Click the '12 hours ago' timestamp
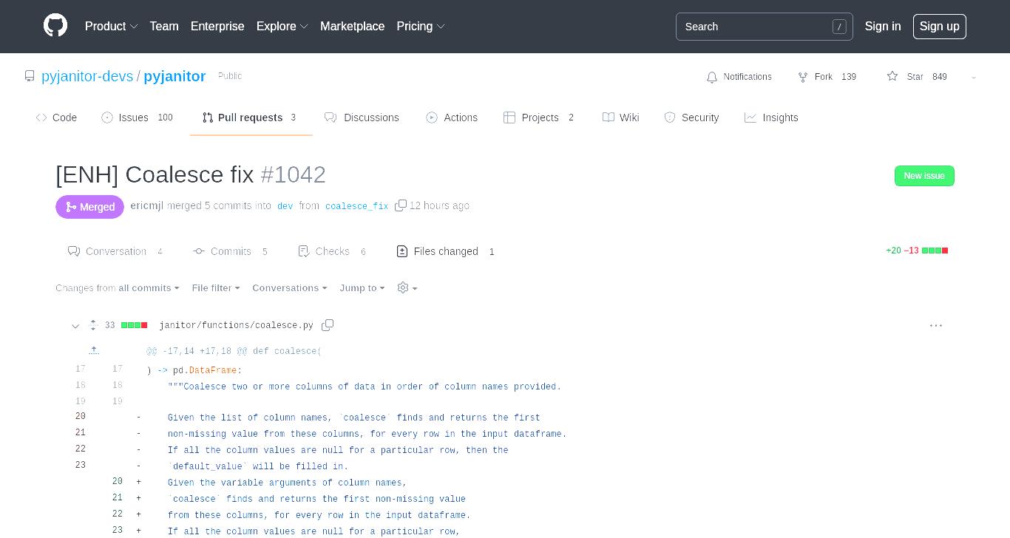Viewport: 1010px width, 538px height. [439, 205]
